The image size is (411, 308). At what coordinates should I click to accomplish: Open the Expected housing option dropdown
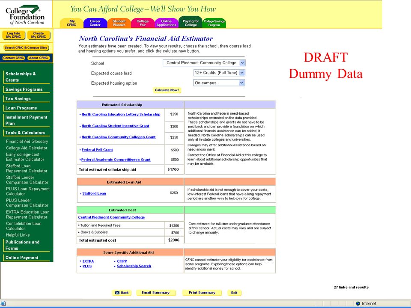pyautogui.click(x=219, y=83)
